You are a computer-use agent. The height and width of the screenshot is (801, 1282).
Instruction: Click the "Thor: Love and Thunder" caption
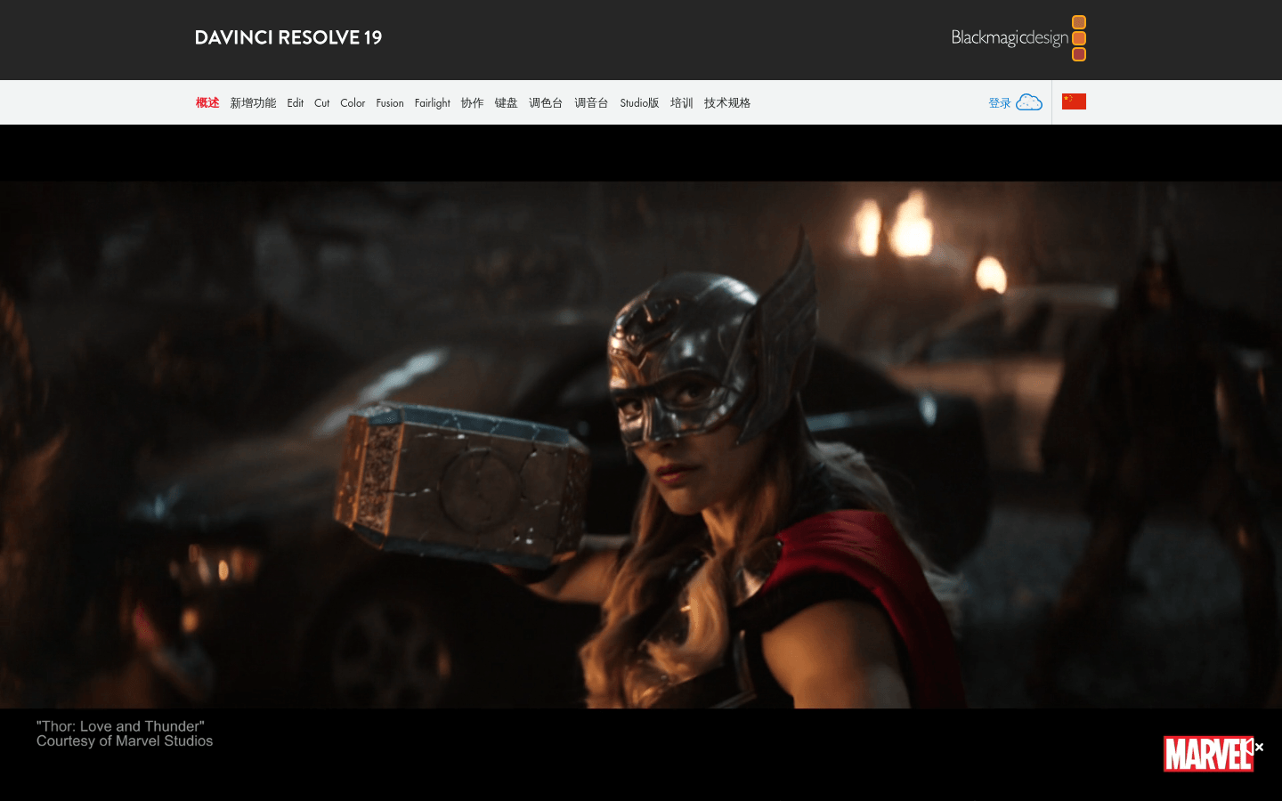120,726
